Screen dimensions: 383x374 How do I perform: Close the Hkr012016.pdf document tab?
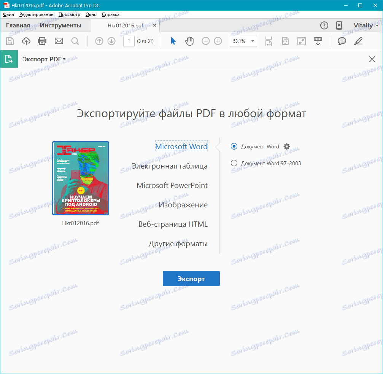(154, 25)
